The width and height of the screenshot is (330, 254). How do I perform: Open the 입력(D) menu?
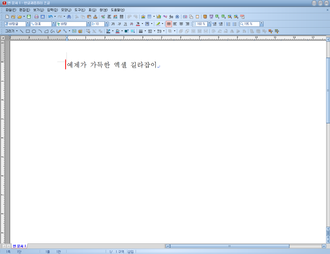tap(52, 10)
